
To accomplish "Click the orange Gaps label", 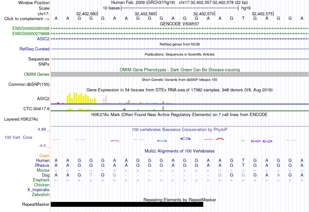I will pos(44,156).
